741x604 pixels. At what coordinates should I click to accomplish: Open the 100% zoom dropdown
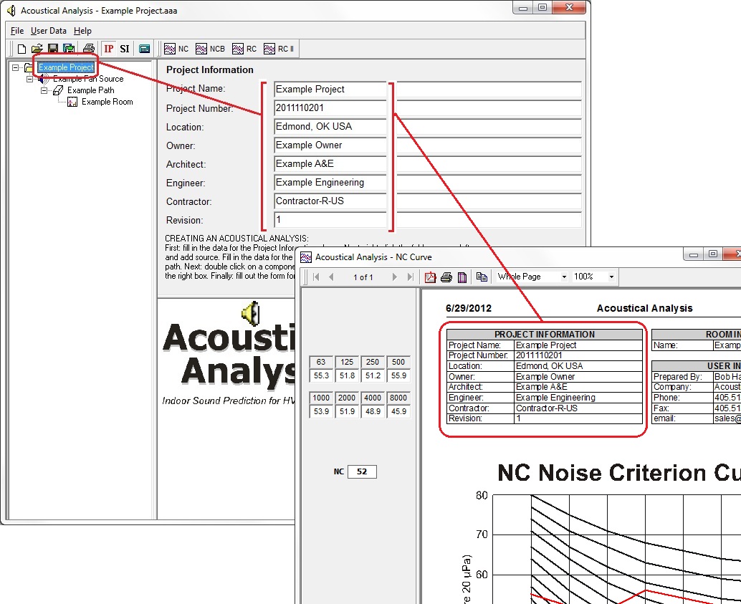pos(611,277)
